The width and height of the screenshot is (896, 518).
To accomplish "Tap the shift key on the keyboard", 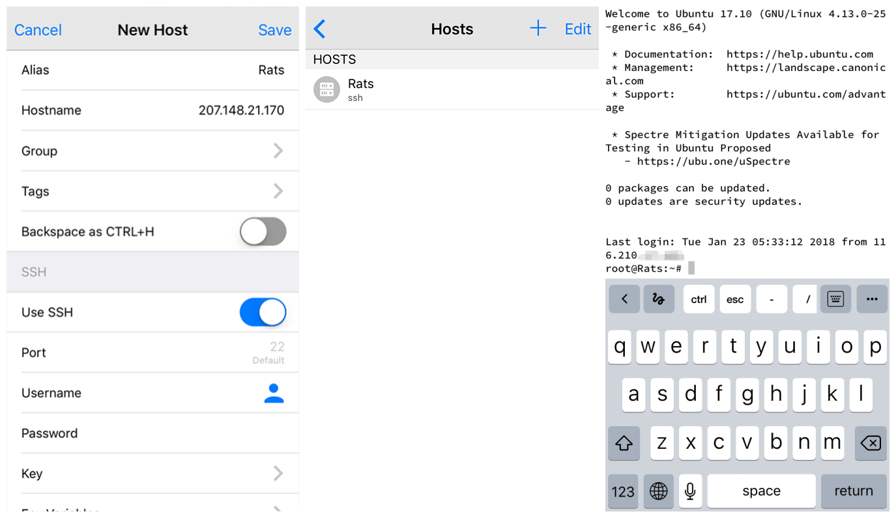I will click(x=624, y=443).
